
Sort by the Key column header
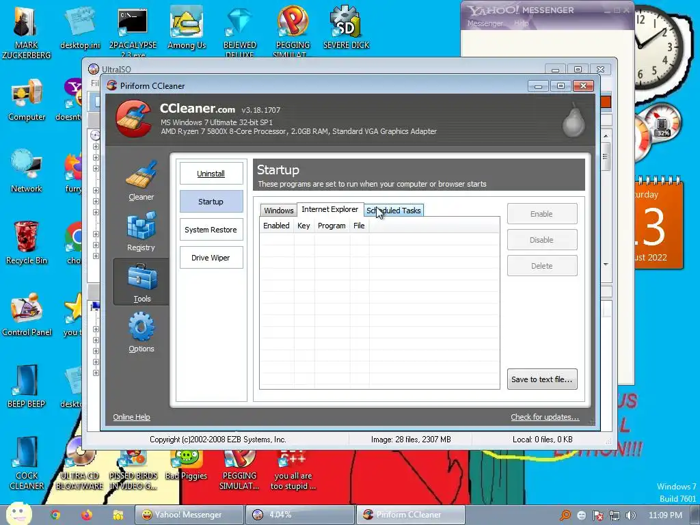[x=304, y=226]
